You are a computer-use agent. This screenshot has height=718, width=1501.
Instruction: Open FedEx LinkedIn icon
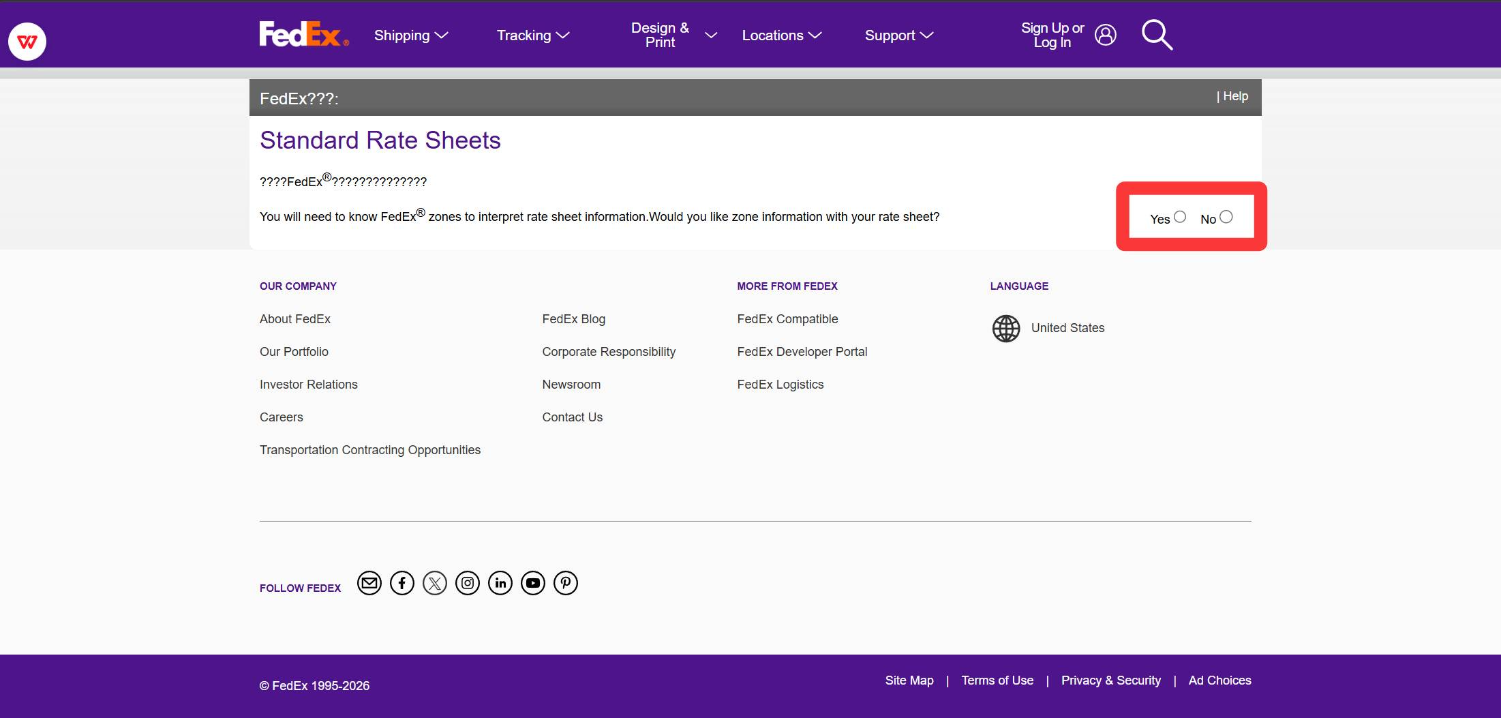(x=500, y=583)
